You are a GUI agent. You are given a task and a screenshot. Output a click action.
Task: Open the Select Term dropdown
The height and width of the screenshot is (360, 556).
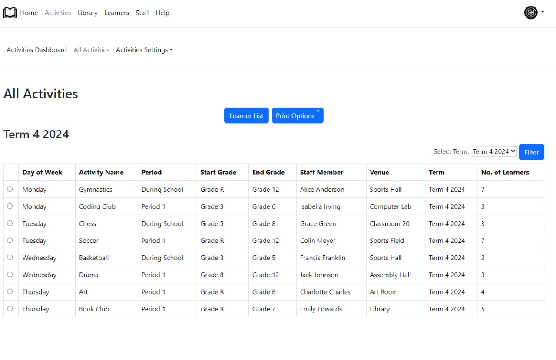click(x=494, y=151)
